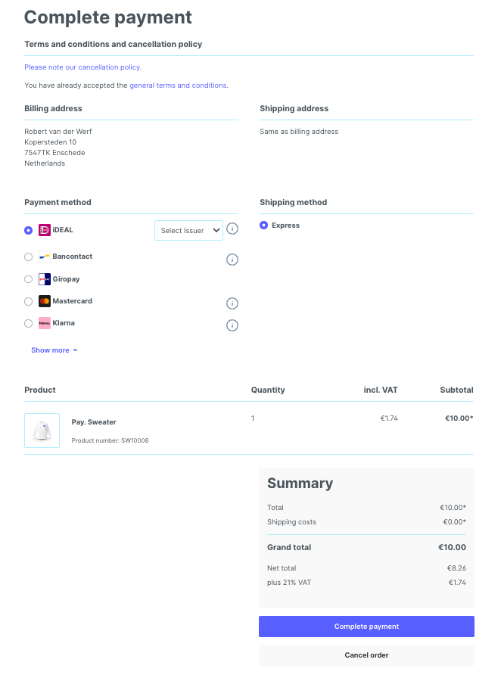501x678 pixels.
Task: Click the Pay. Sweater product thumbnail
Action: 42,431
